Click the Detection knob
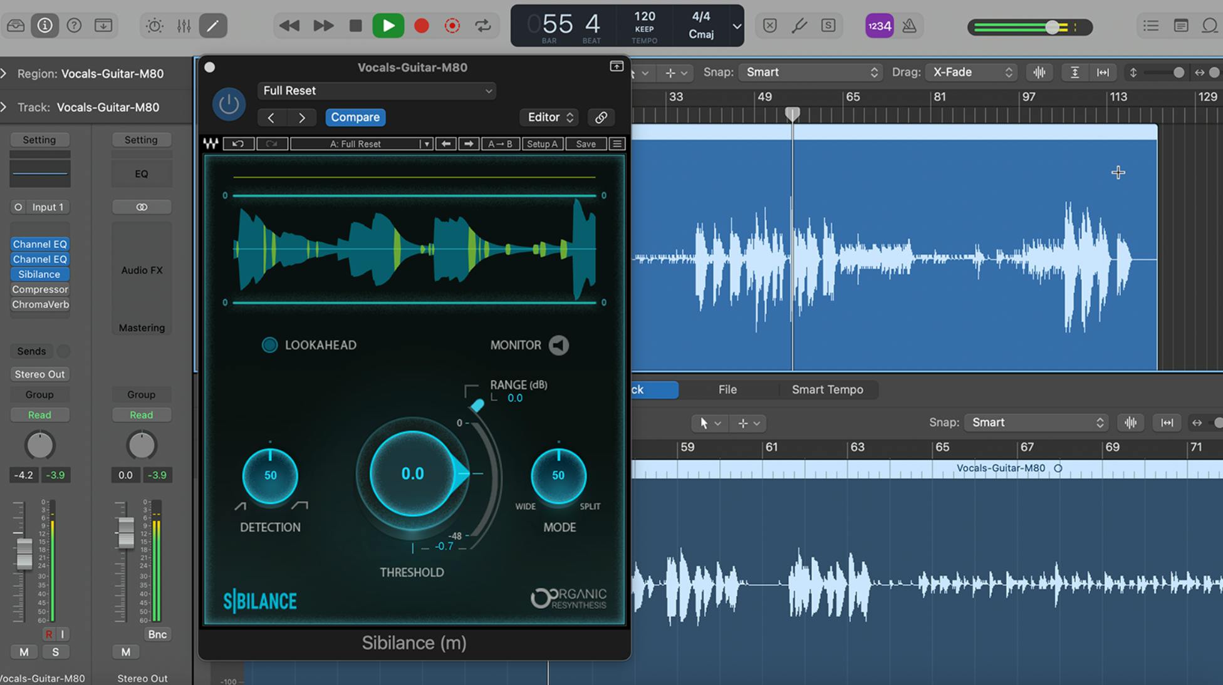The image size is (1223, 685). click(270, 476)
